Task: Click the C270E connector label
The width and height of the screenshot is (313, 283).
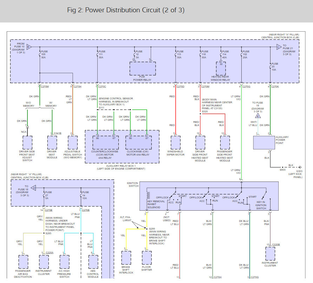Action: coord(48,210)
